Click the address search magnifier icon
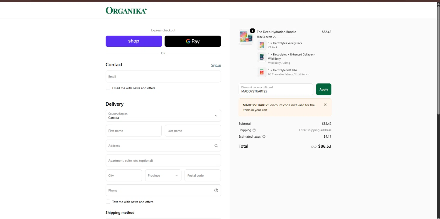 click(x=216, y=146)
